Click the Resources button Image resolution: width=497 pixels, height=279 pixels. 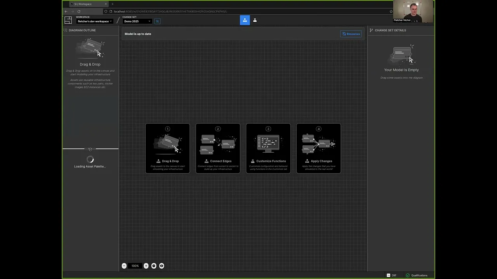[x=351, y=34]
